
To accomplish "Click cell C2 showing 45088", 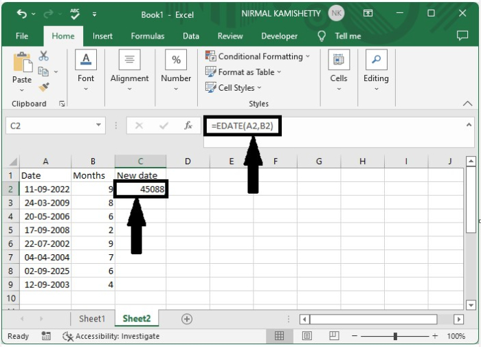I will pos(141,189).
